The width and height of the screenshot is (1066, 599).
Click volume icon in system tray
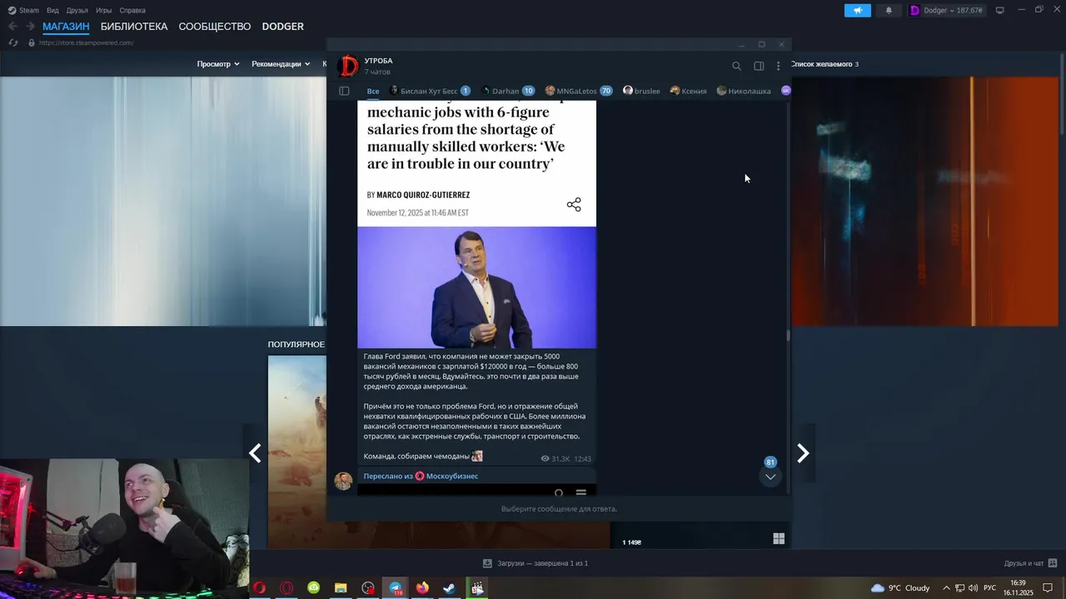click(x=973, y=588)
